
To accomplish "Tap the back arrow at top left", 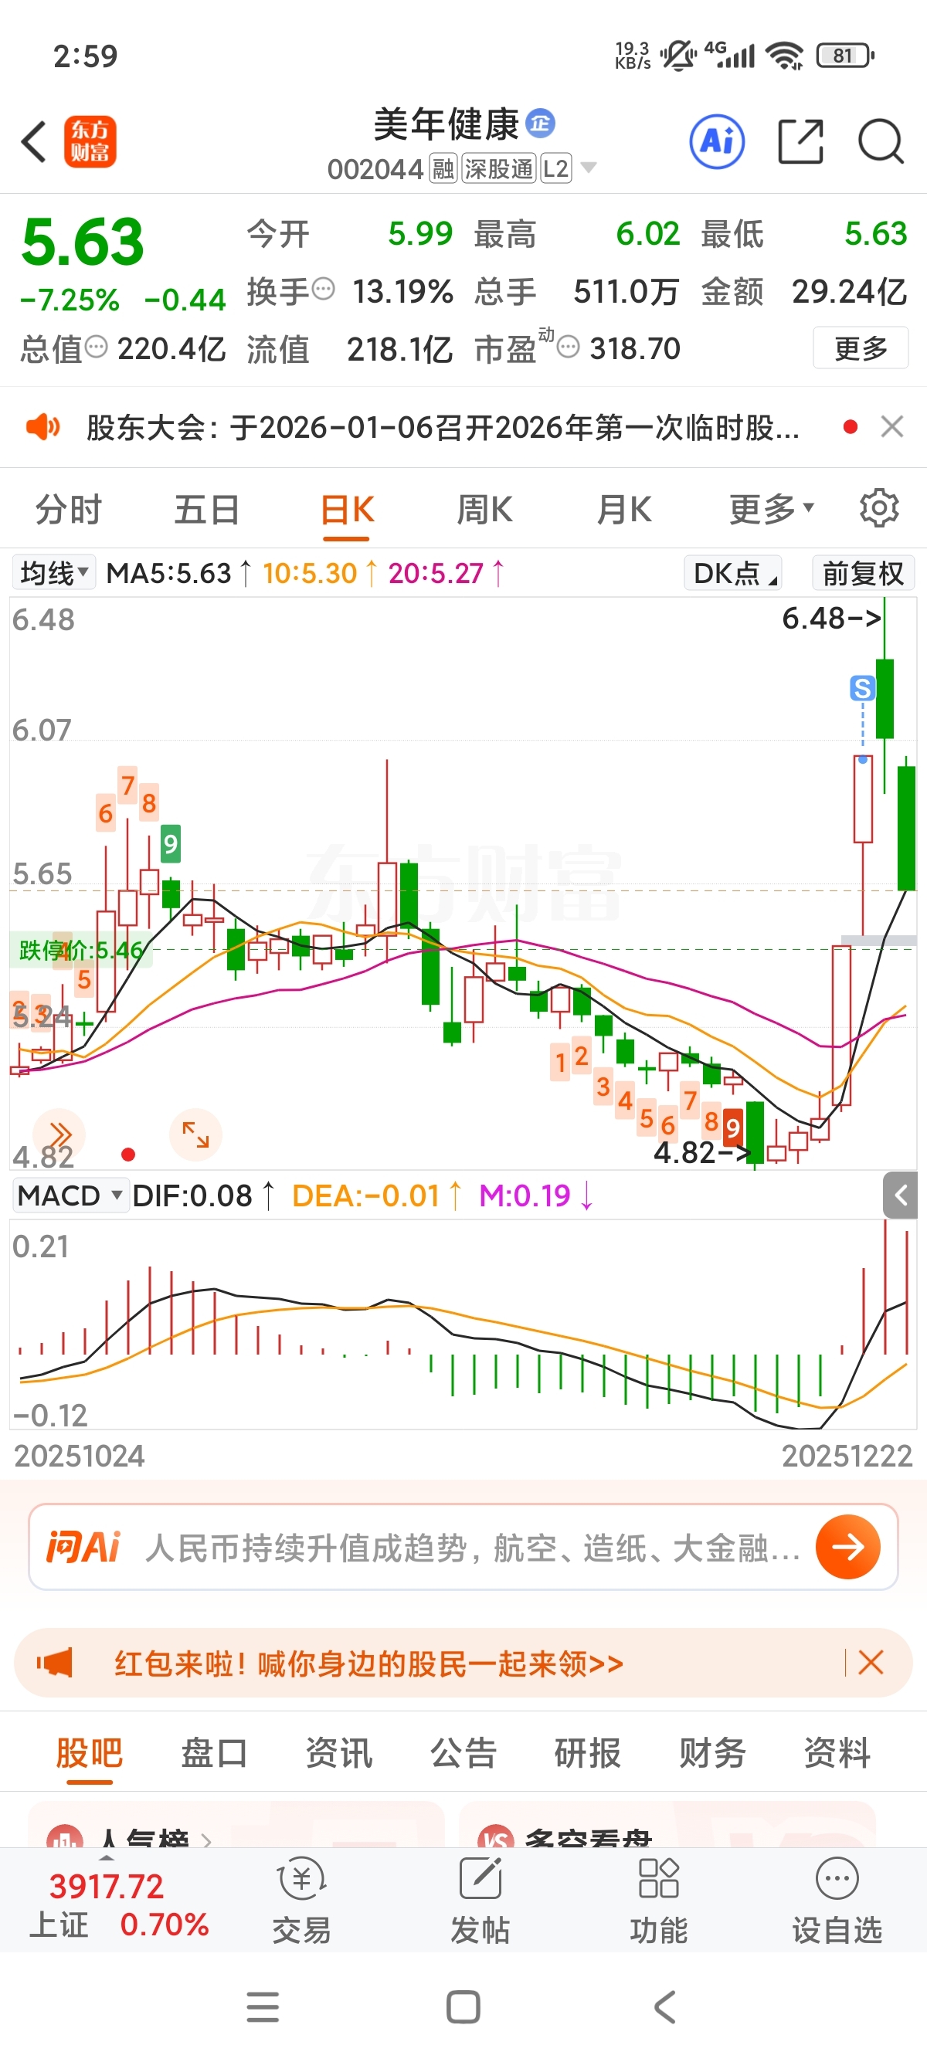I will click(35, 141).
